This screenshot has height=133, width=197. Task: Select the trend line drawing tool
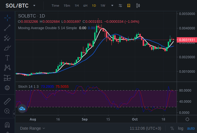[7, 28]
